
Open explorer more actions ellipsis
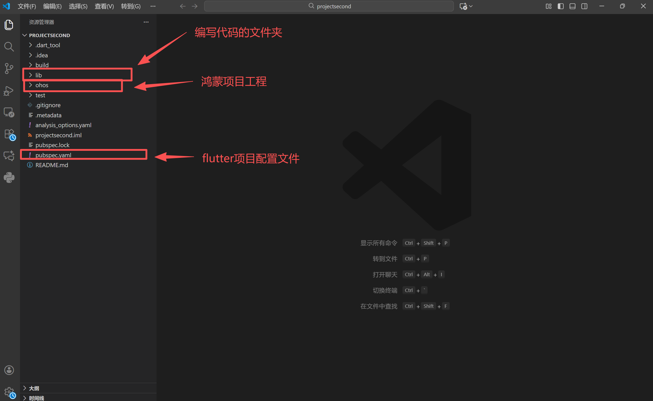pos(146,22)
